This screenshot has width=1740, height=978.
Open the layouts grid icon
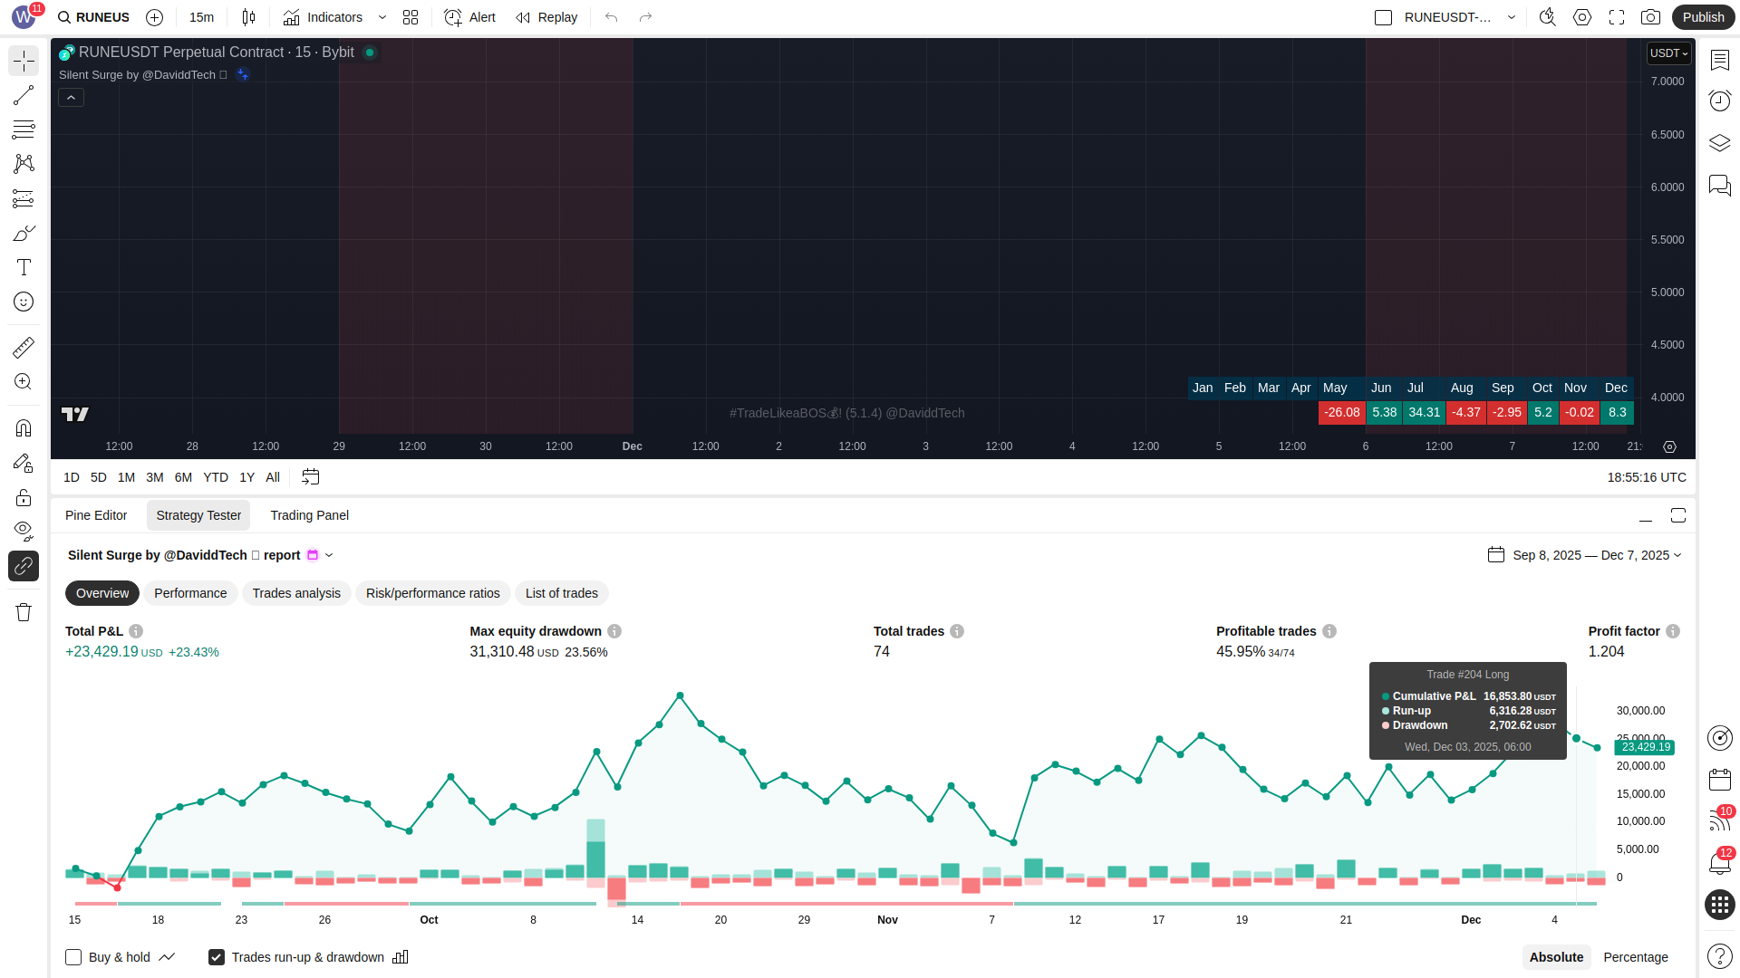coord(411,17)
